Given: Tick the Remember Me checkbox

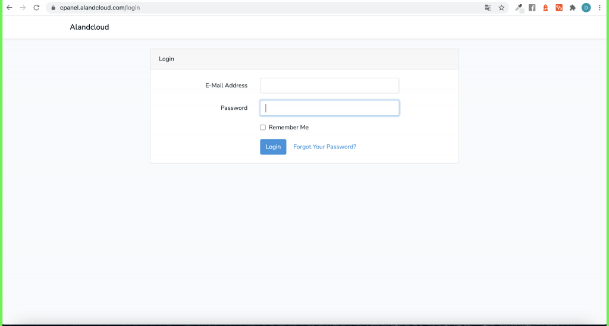Looking at the screenshot, I should pos(263,128).
